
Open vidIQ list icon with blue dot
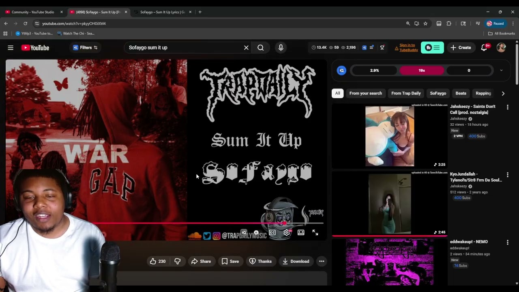click(x=372, y=47)
